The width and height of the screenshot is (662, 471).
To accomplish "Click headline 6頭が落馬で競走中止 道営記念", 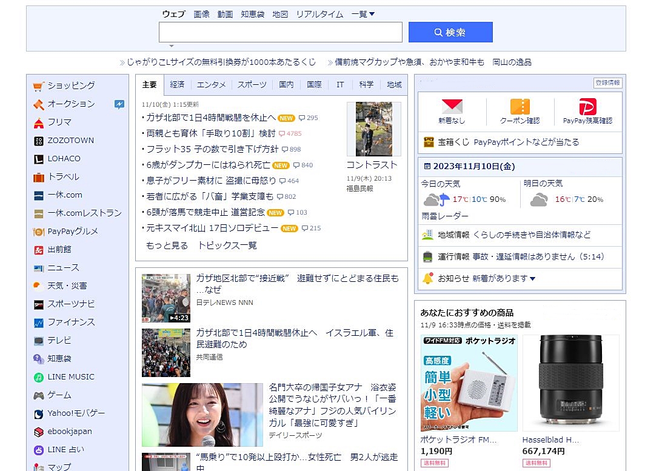I will point(206,212).
